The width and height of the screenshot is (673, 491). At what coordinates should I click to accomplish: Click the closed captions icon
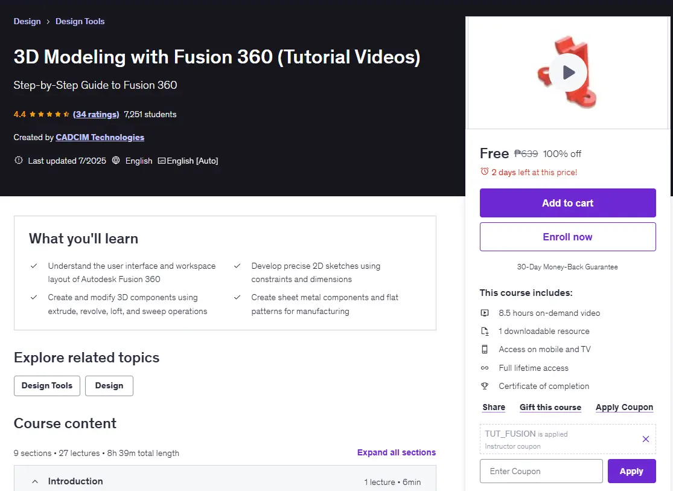(161, 161)
